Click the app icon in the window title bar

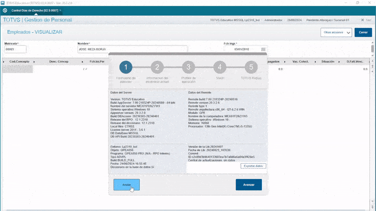[2, 3]
